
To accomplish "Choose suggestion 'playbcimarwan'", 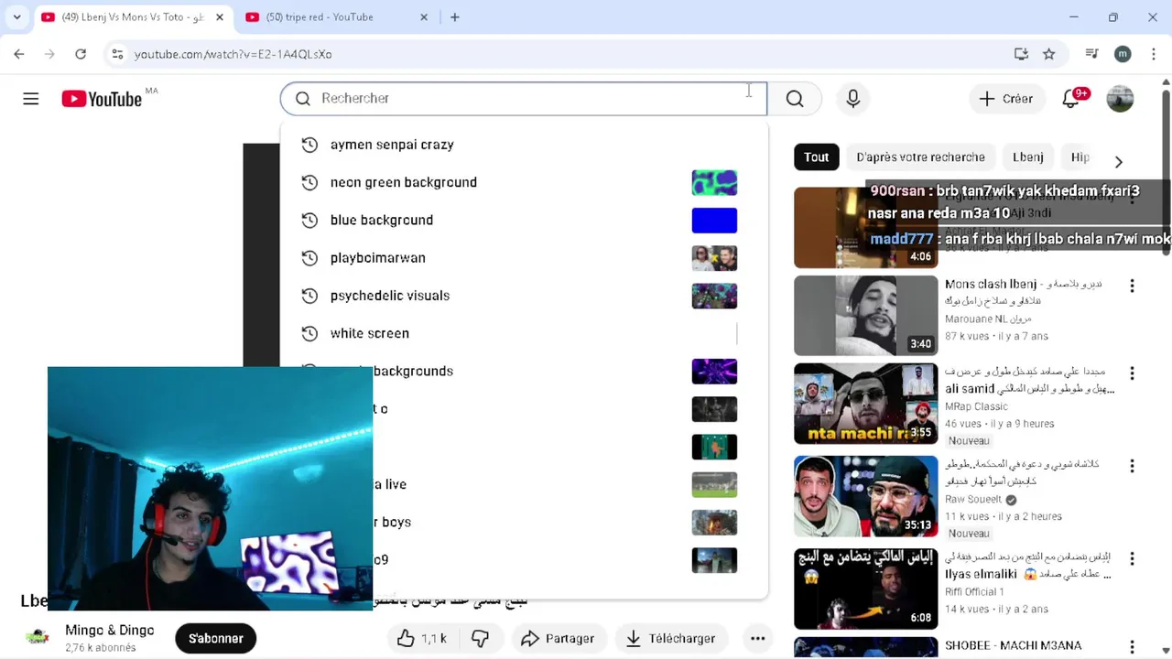I will 523,258.
